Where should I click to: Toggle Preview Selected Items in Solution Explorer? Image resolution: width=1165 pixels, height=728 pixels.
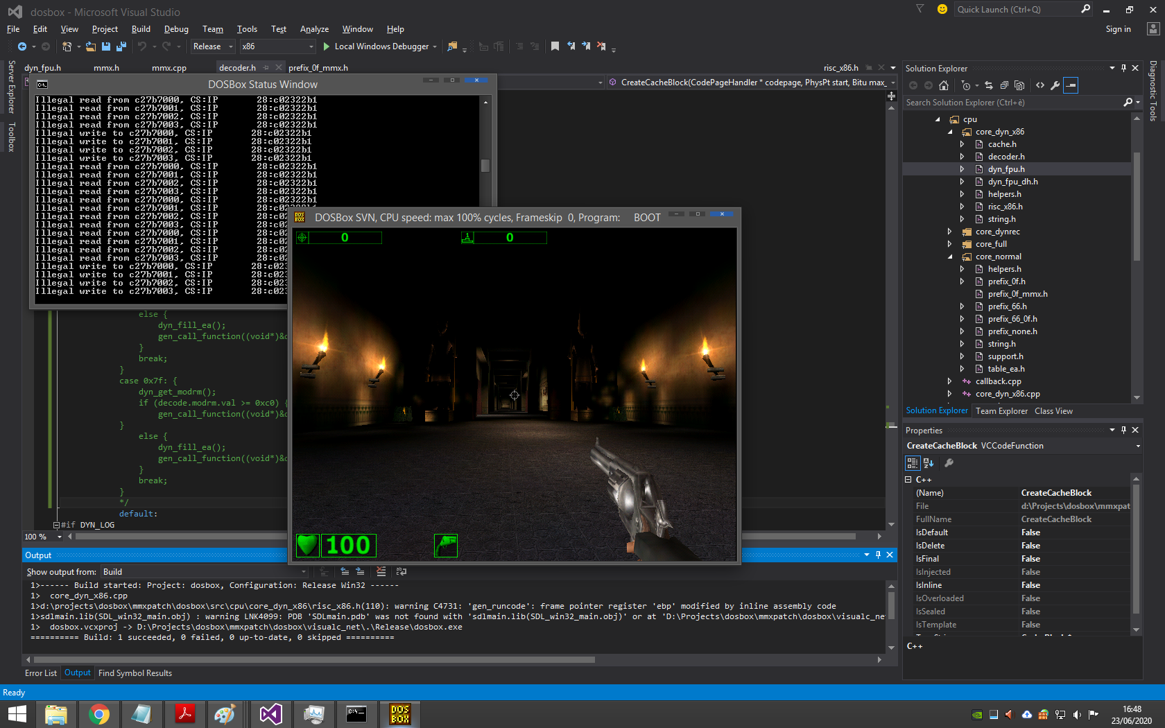pos(1071,85)
